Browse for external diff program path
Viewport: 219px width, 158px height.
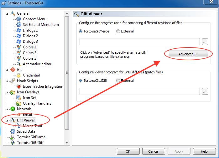coord(205,42)
